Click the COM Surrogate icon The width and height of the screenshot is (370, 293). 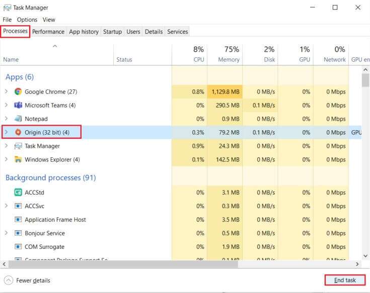click(18, 247)
